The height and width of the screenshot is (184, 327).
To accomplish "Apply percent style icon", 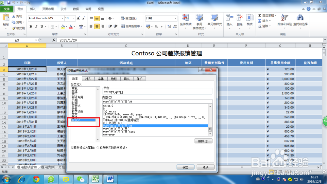I will click(156, 27).
